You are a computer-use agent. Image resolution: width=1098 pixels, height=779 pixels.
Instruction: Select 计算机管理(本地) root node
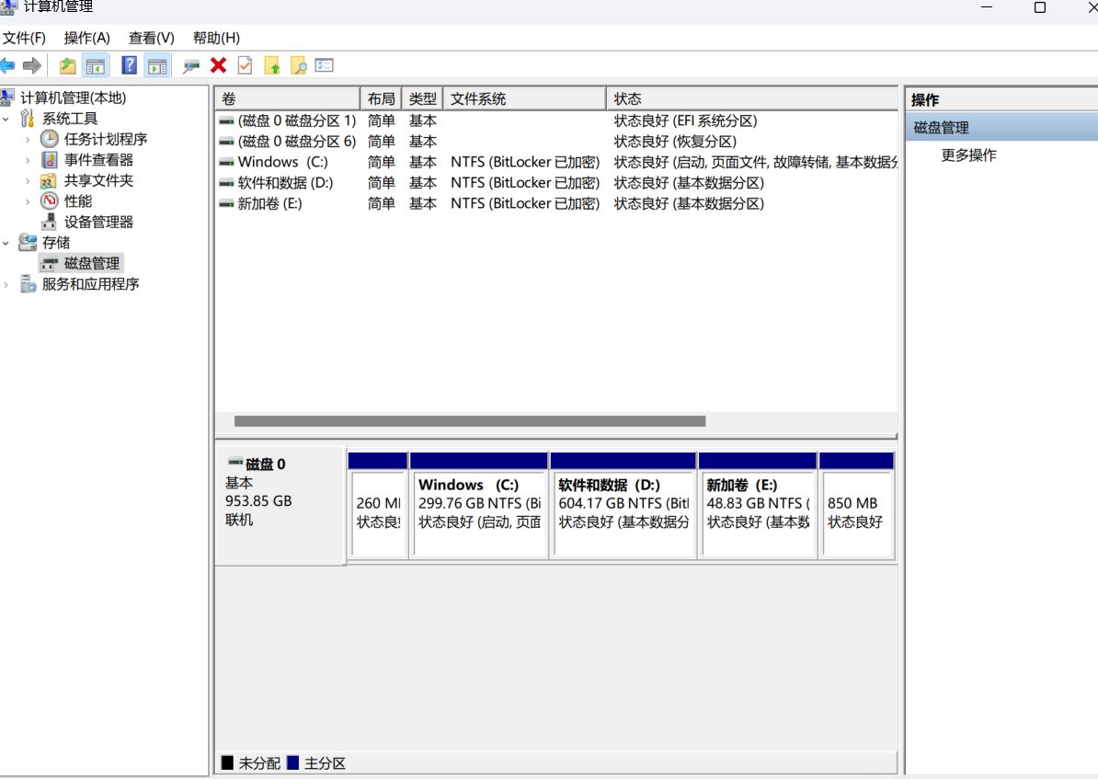point(73,97)
